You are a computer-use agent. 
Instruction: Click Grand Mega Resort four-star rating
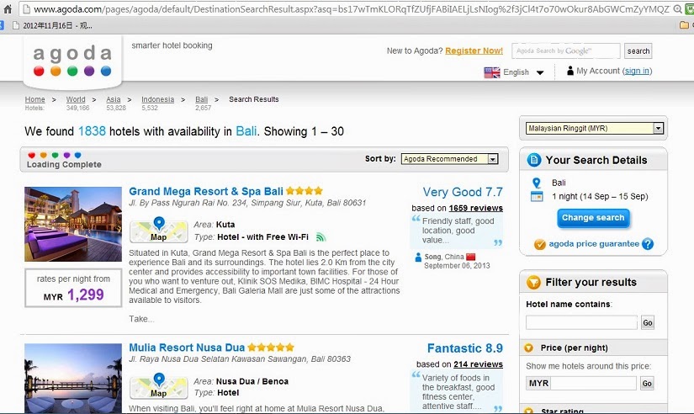304,191
